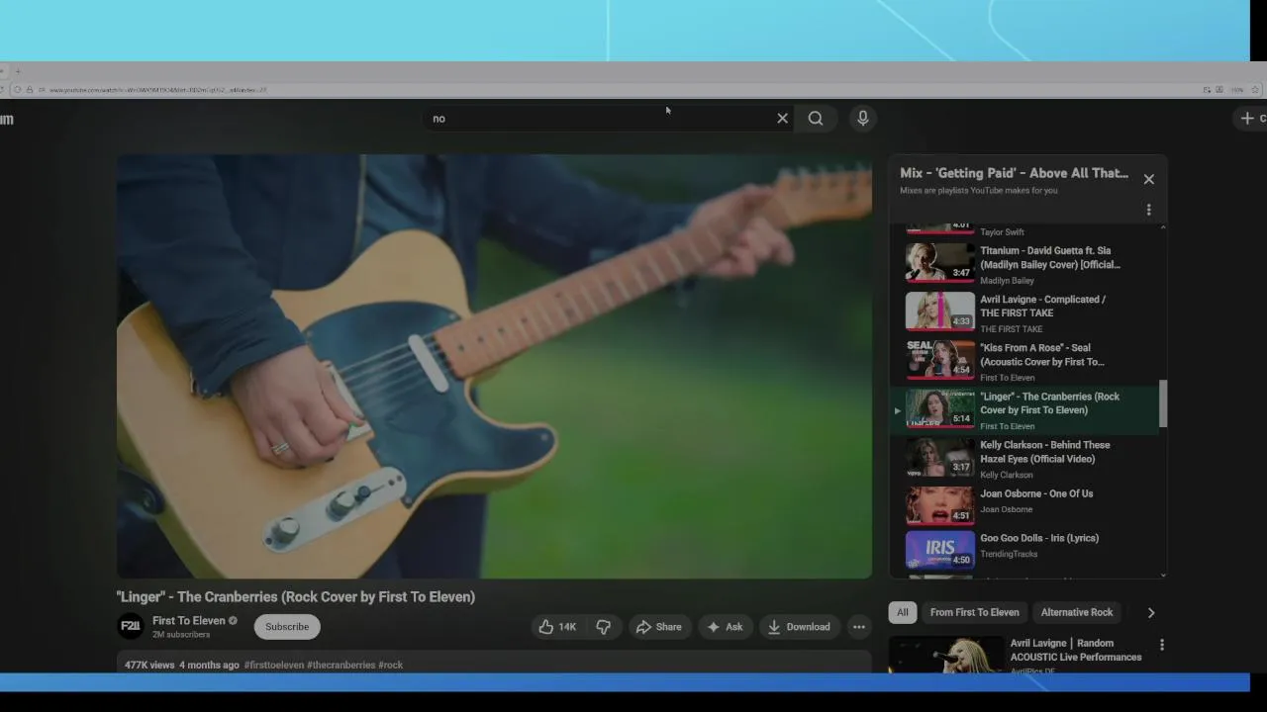This screenshot has width=1267, height=712.
Task: Click the IRIS thumbnail in the playlist
Action: click(940, 550)
